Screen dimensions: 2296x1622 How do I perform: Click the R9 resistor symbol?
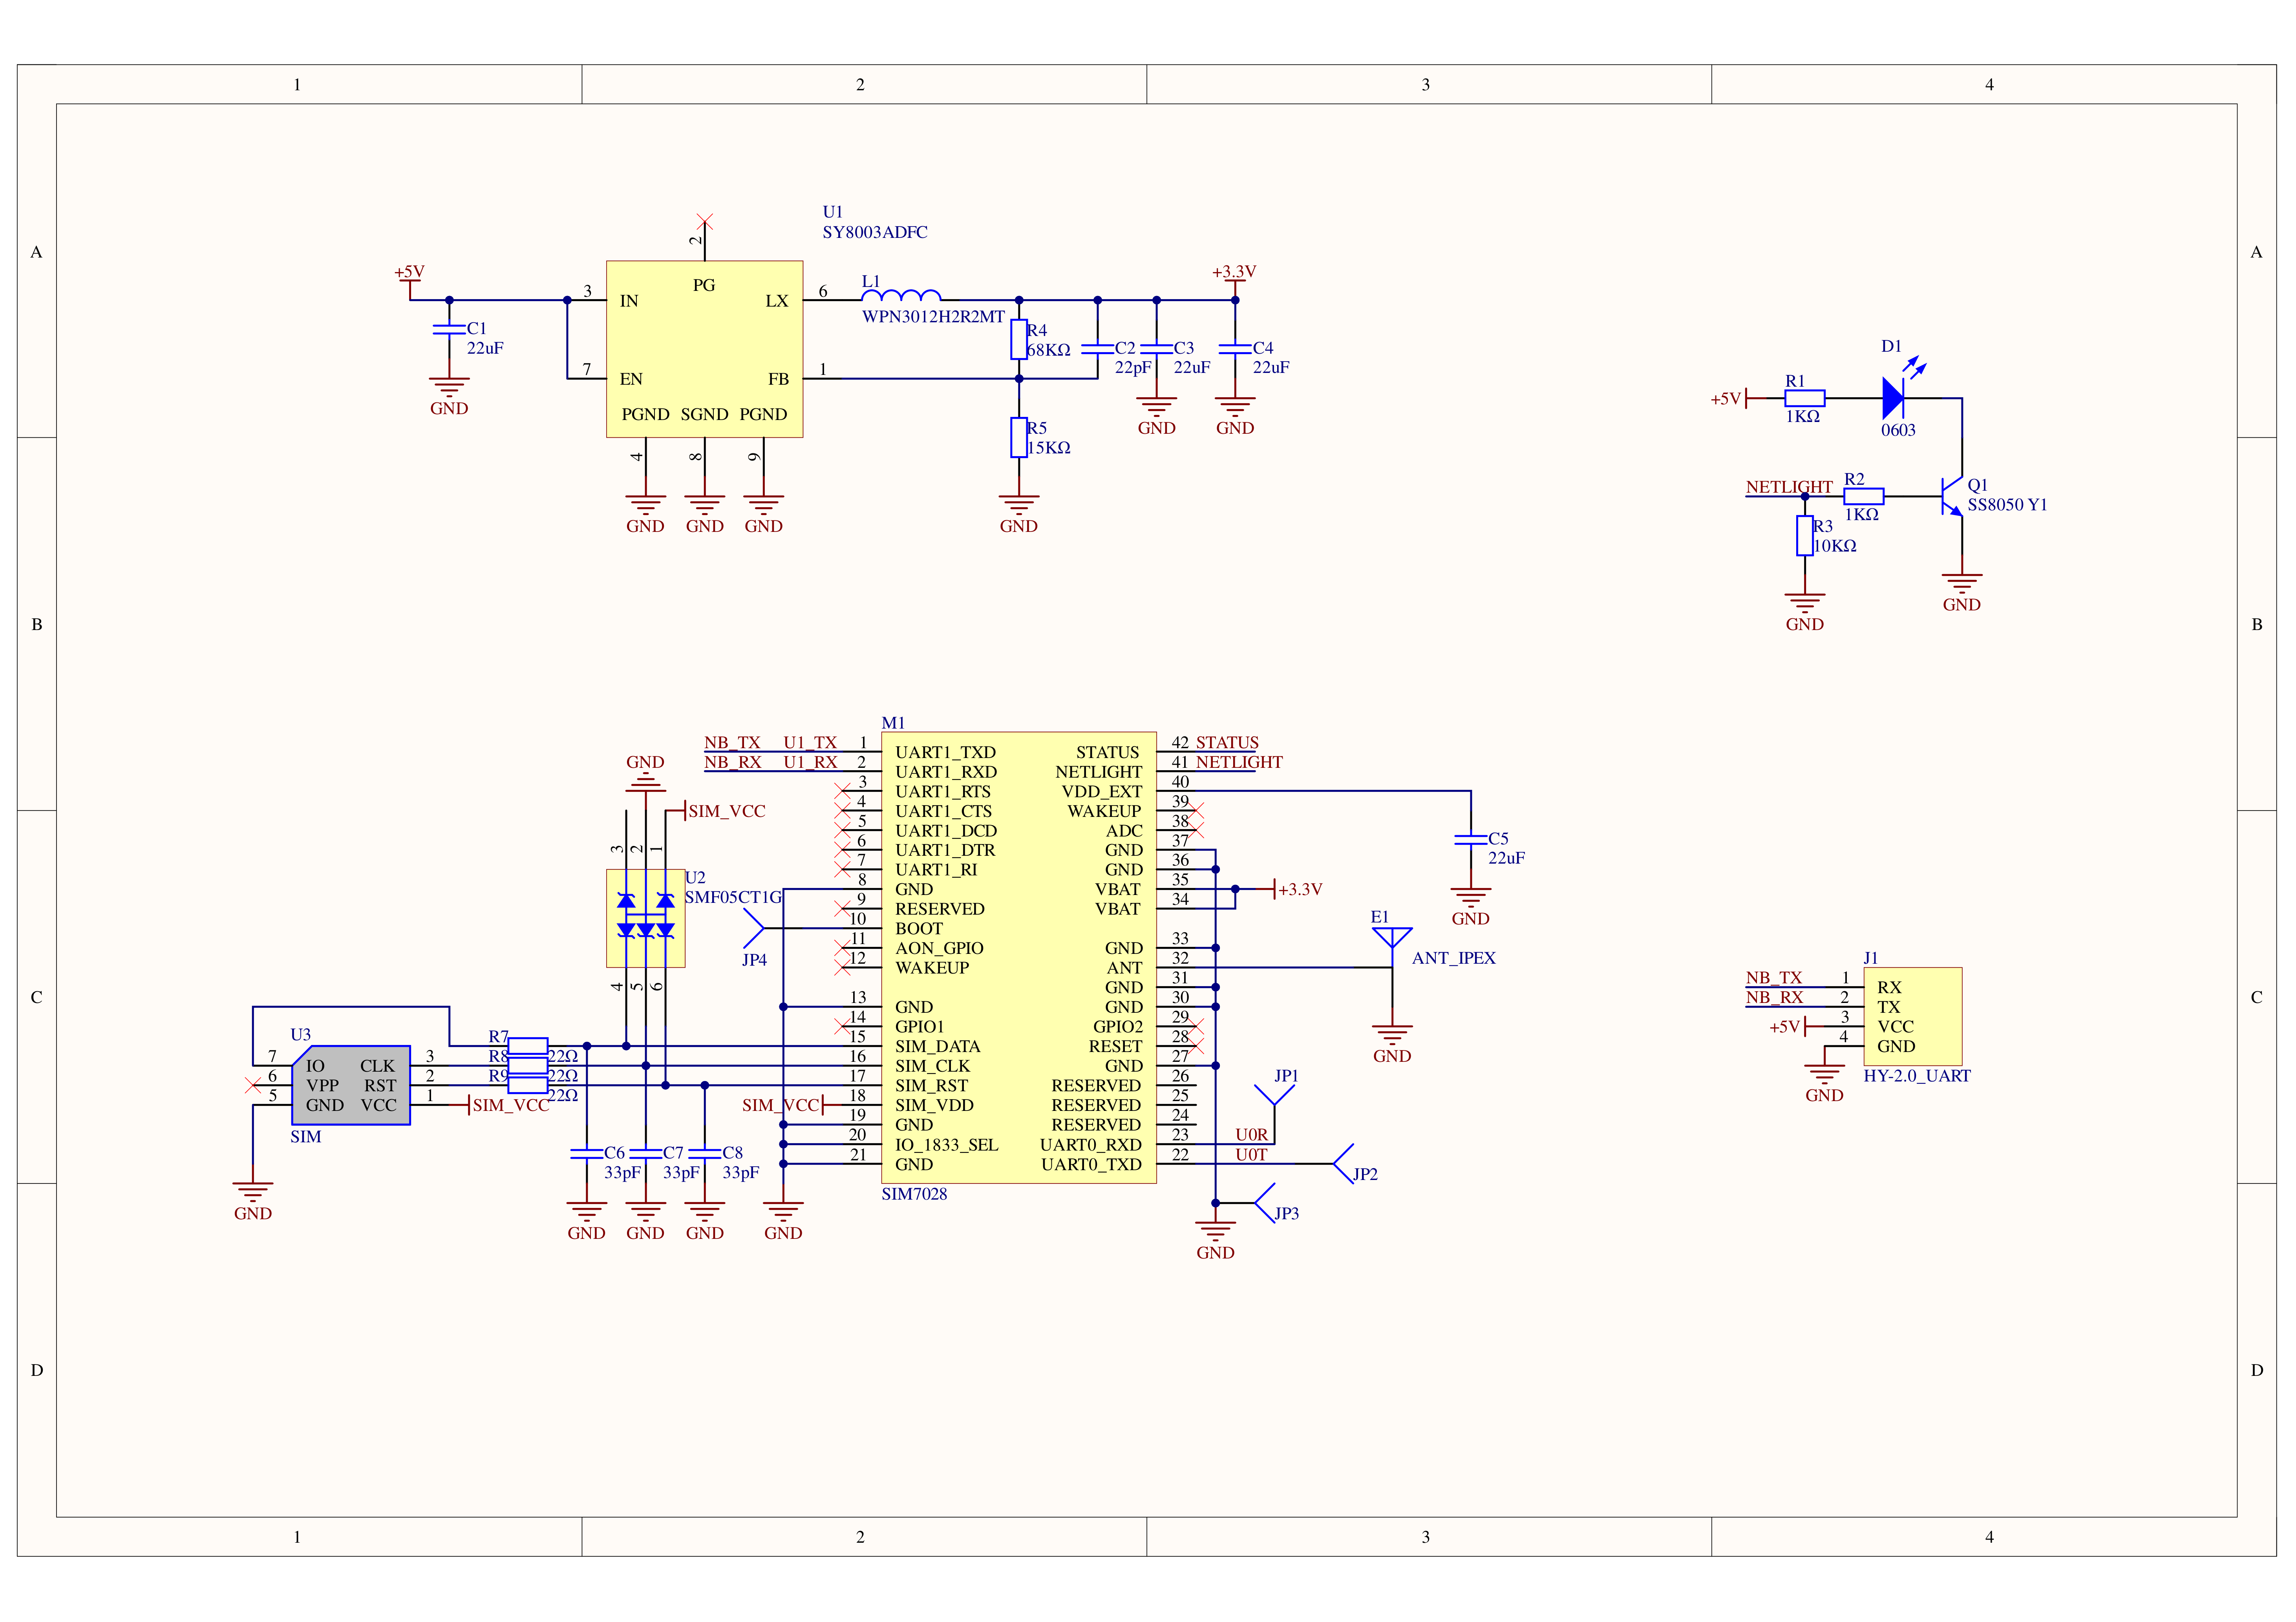(528, 1085)
